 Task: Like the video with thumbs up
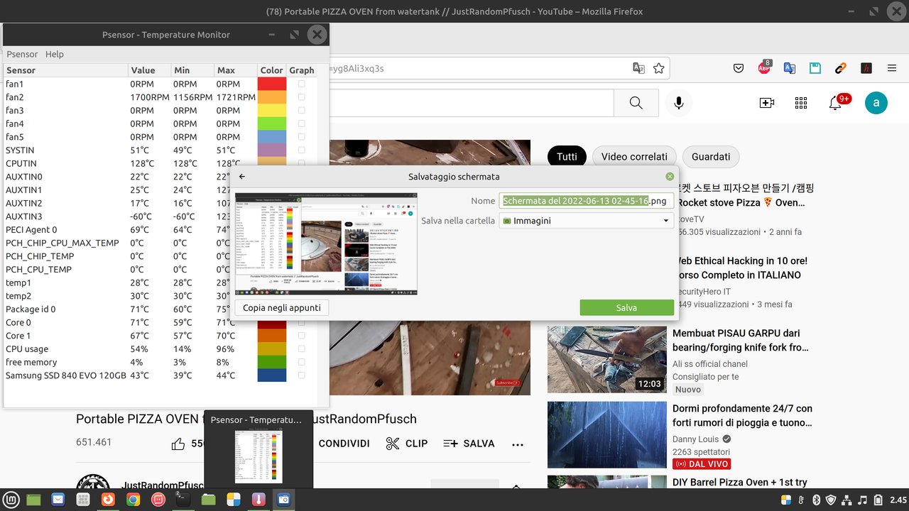click(x=178, y=444)
